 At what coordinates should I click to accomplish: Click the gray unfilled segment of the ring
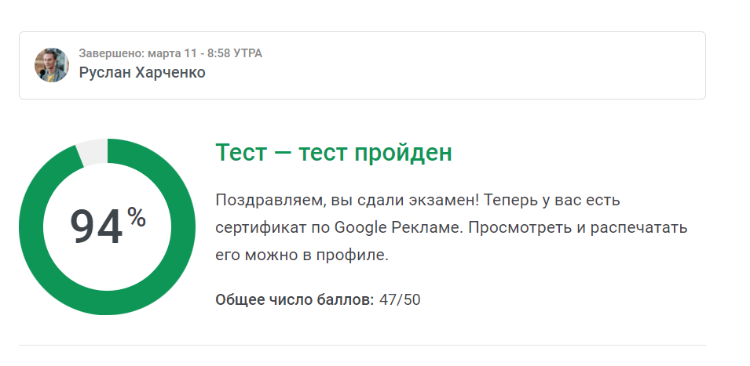click(x=93, y=151)
